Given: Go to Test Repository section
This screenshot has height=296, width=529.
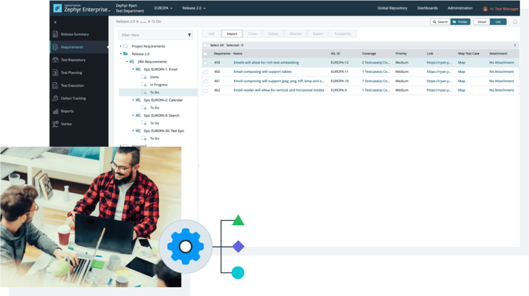Looking at the screenshot, I should click(x=73, y=60).
